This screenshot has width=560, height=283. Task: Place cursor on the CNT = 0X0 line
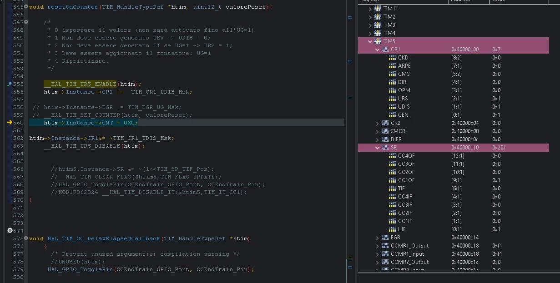pos(187,123)
